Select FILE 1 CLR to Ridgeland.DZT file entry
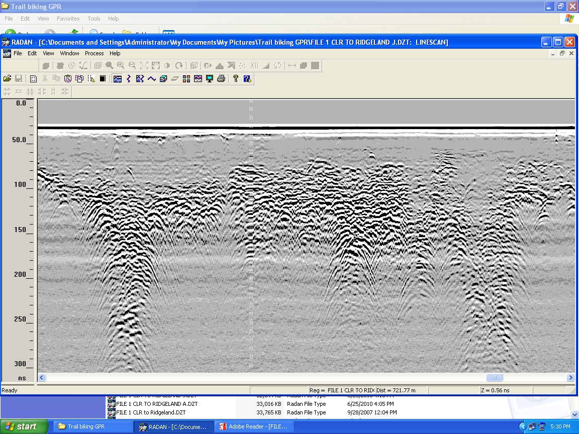This screenshot has width=579, height=434. pos(151,412)
